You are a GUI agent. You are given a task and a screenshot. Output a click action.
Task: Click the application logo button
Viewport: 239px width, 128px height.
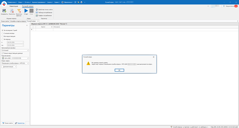pos(4,4)
